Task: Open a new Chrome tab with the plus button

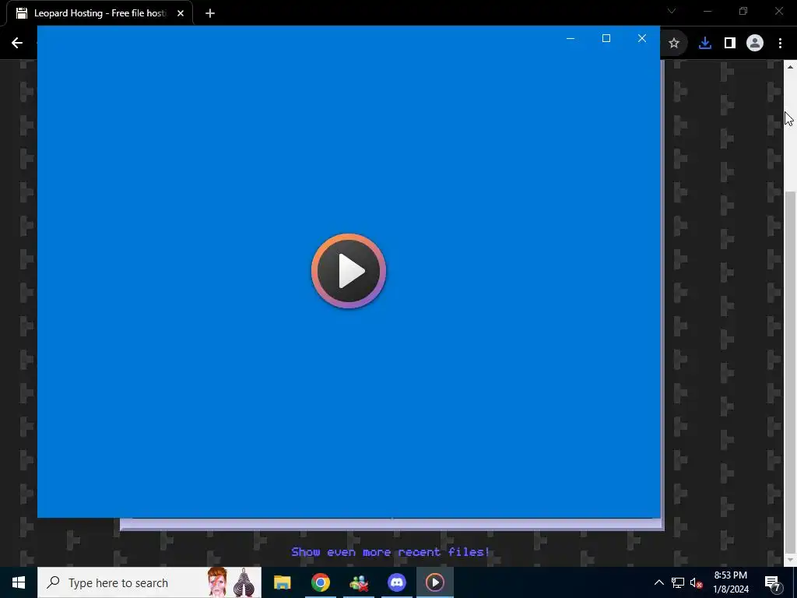Action: pos(210,13)
